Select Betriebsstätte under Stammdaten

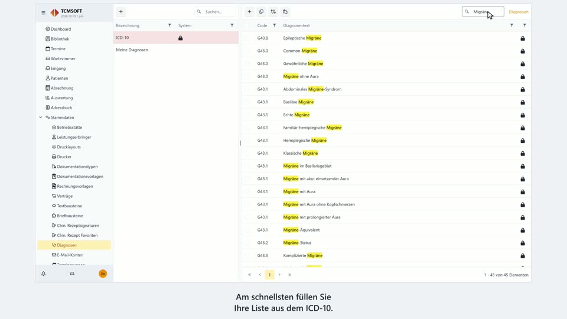67,128
